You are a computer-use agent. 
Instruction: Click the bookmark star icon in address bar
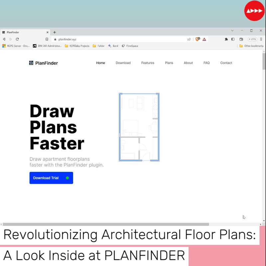[x=47, y=39]
